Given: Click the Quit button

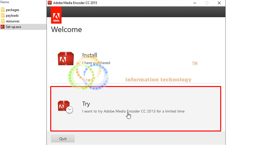Looking at the screenshot, I should [63, 139].
